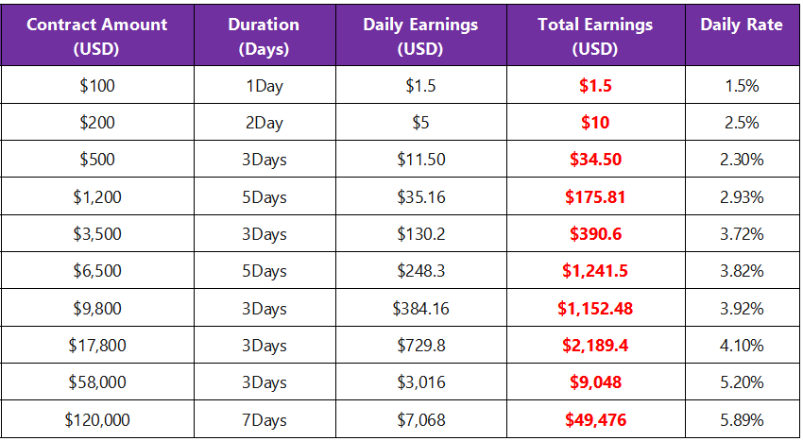The height and width of the screenshot is (441, 803).
Task: Select the 2.93% daily rate cell
Action: [741, 197]
